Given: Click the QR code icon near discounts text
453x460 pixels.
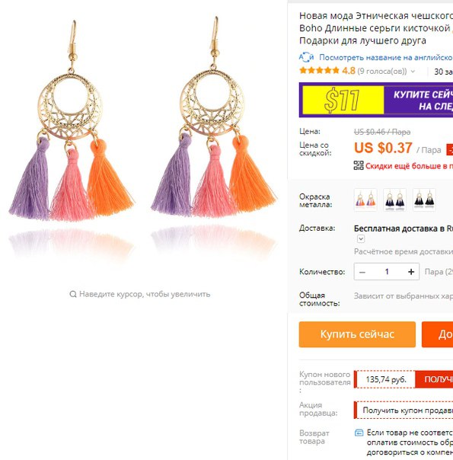Looking at the screenshot, I should [359, 165].
